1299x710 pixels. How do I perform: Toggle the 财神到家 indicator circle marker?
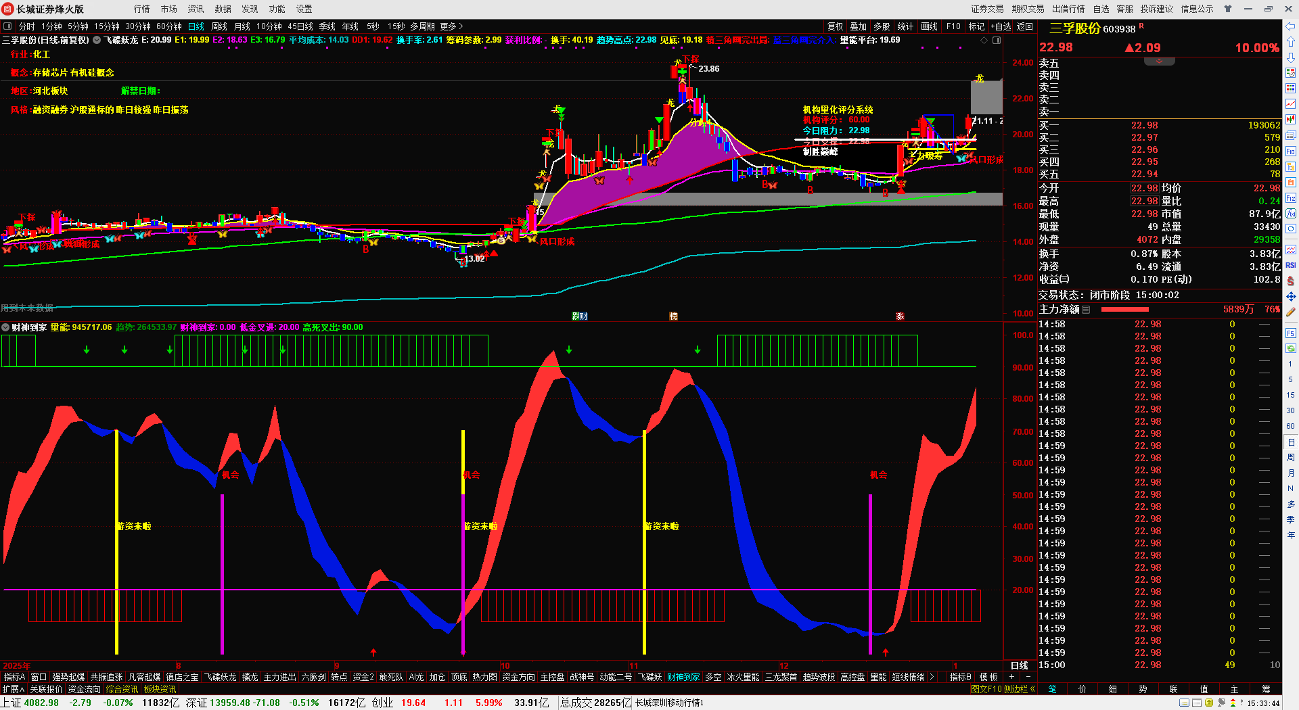(5, 327)
